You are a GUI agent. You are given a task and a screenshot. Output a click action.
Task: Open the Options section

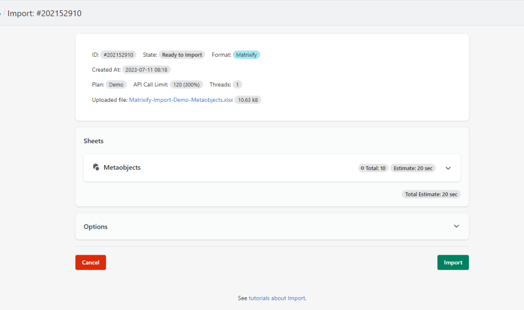coord(95,226)
